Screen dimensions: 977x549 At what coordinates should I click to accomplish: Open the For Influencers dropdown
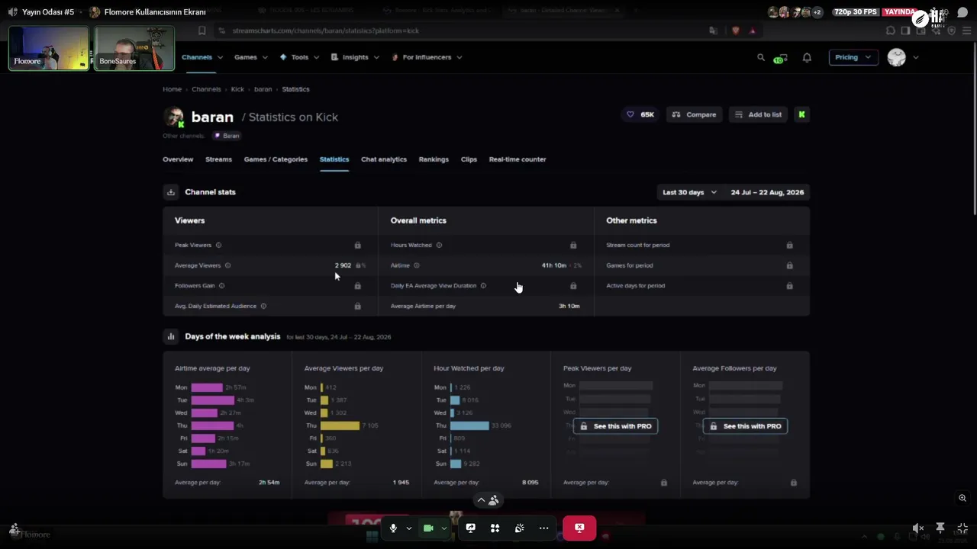[x=427, y=57]
